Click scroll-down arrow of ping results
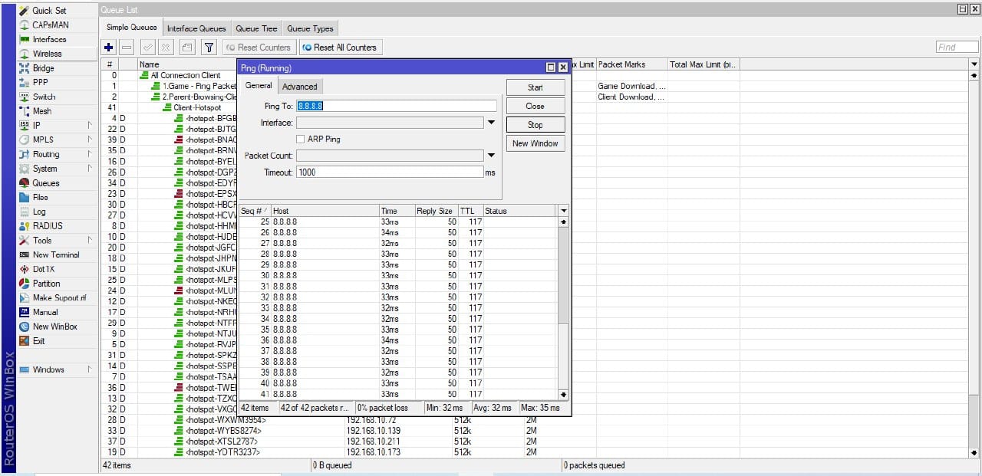This screenshot has width=982, height=476. tap(564, 395)
